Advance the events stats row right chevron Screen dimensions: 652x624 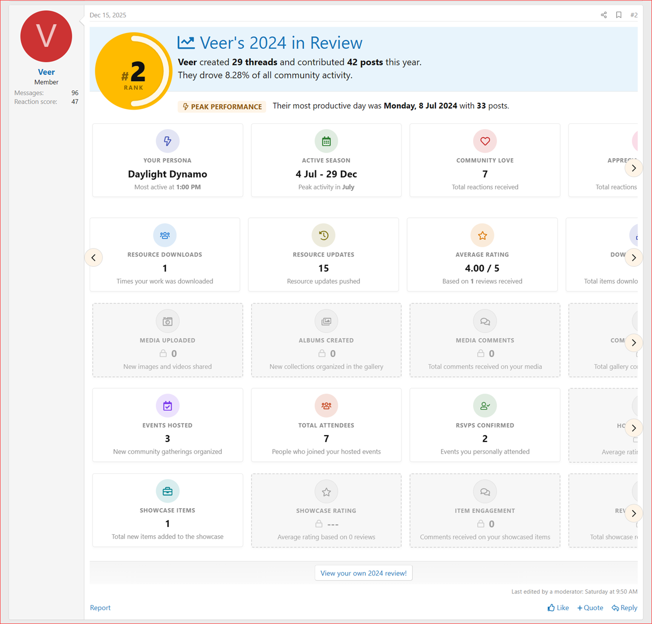tap(634, 428)
